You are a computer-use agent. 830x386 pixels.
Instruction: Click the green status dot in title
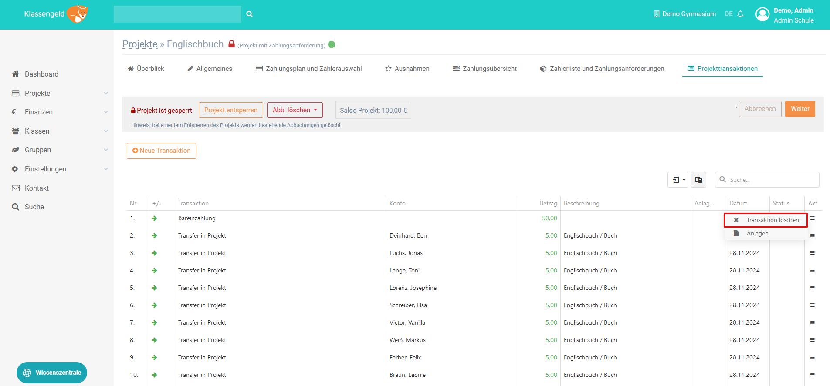(332, 44)
